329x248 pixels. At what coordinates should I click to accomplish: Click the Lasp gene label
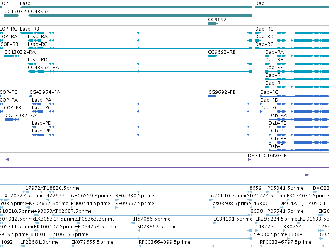[25, 3]
